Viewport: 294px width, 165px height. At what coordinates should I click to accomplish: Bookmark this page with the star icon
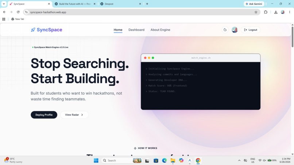[x=256, y=12]
